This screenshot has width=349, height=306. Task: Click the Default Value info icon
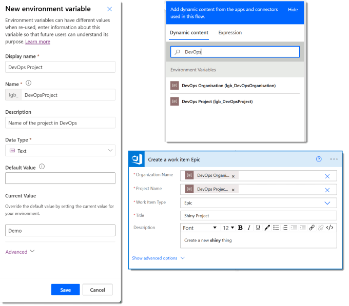[42, 167]
